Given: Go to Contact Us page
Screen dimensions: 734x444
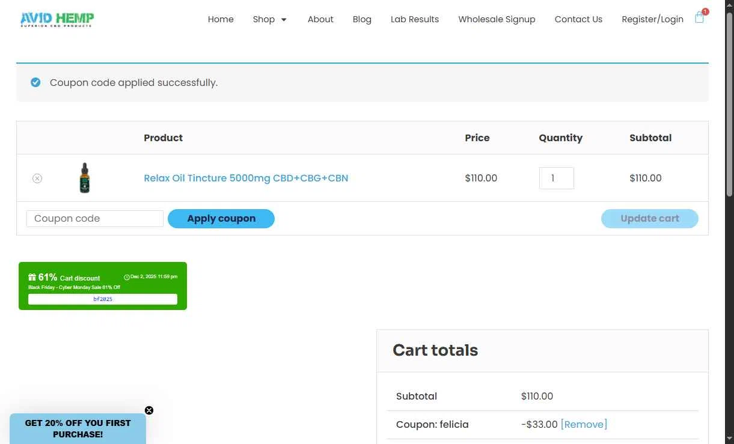Looking at the screenshot, I should 578,19.
